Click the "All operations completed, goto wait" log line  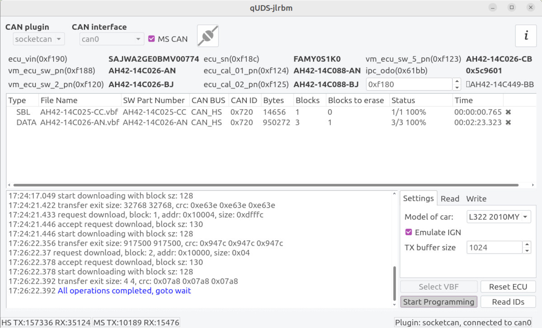[x=124, y=291]
